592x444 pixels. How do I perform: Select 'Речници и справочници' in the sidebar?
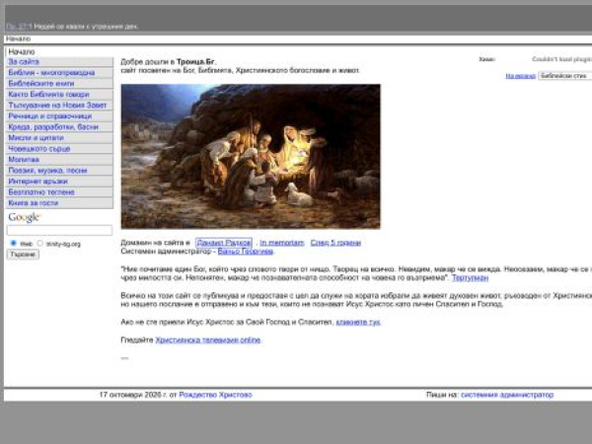pyautogui.click(x=59, y=115)
